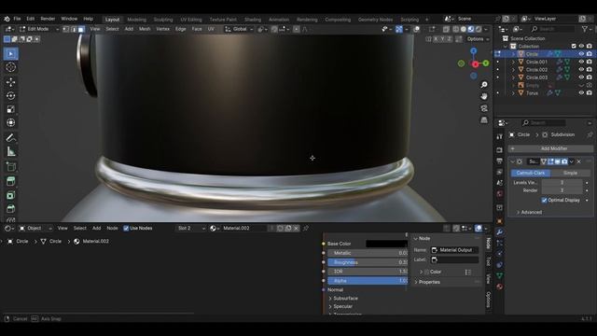Expand Circle.001 in outliner

tap(513, 62)
